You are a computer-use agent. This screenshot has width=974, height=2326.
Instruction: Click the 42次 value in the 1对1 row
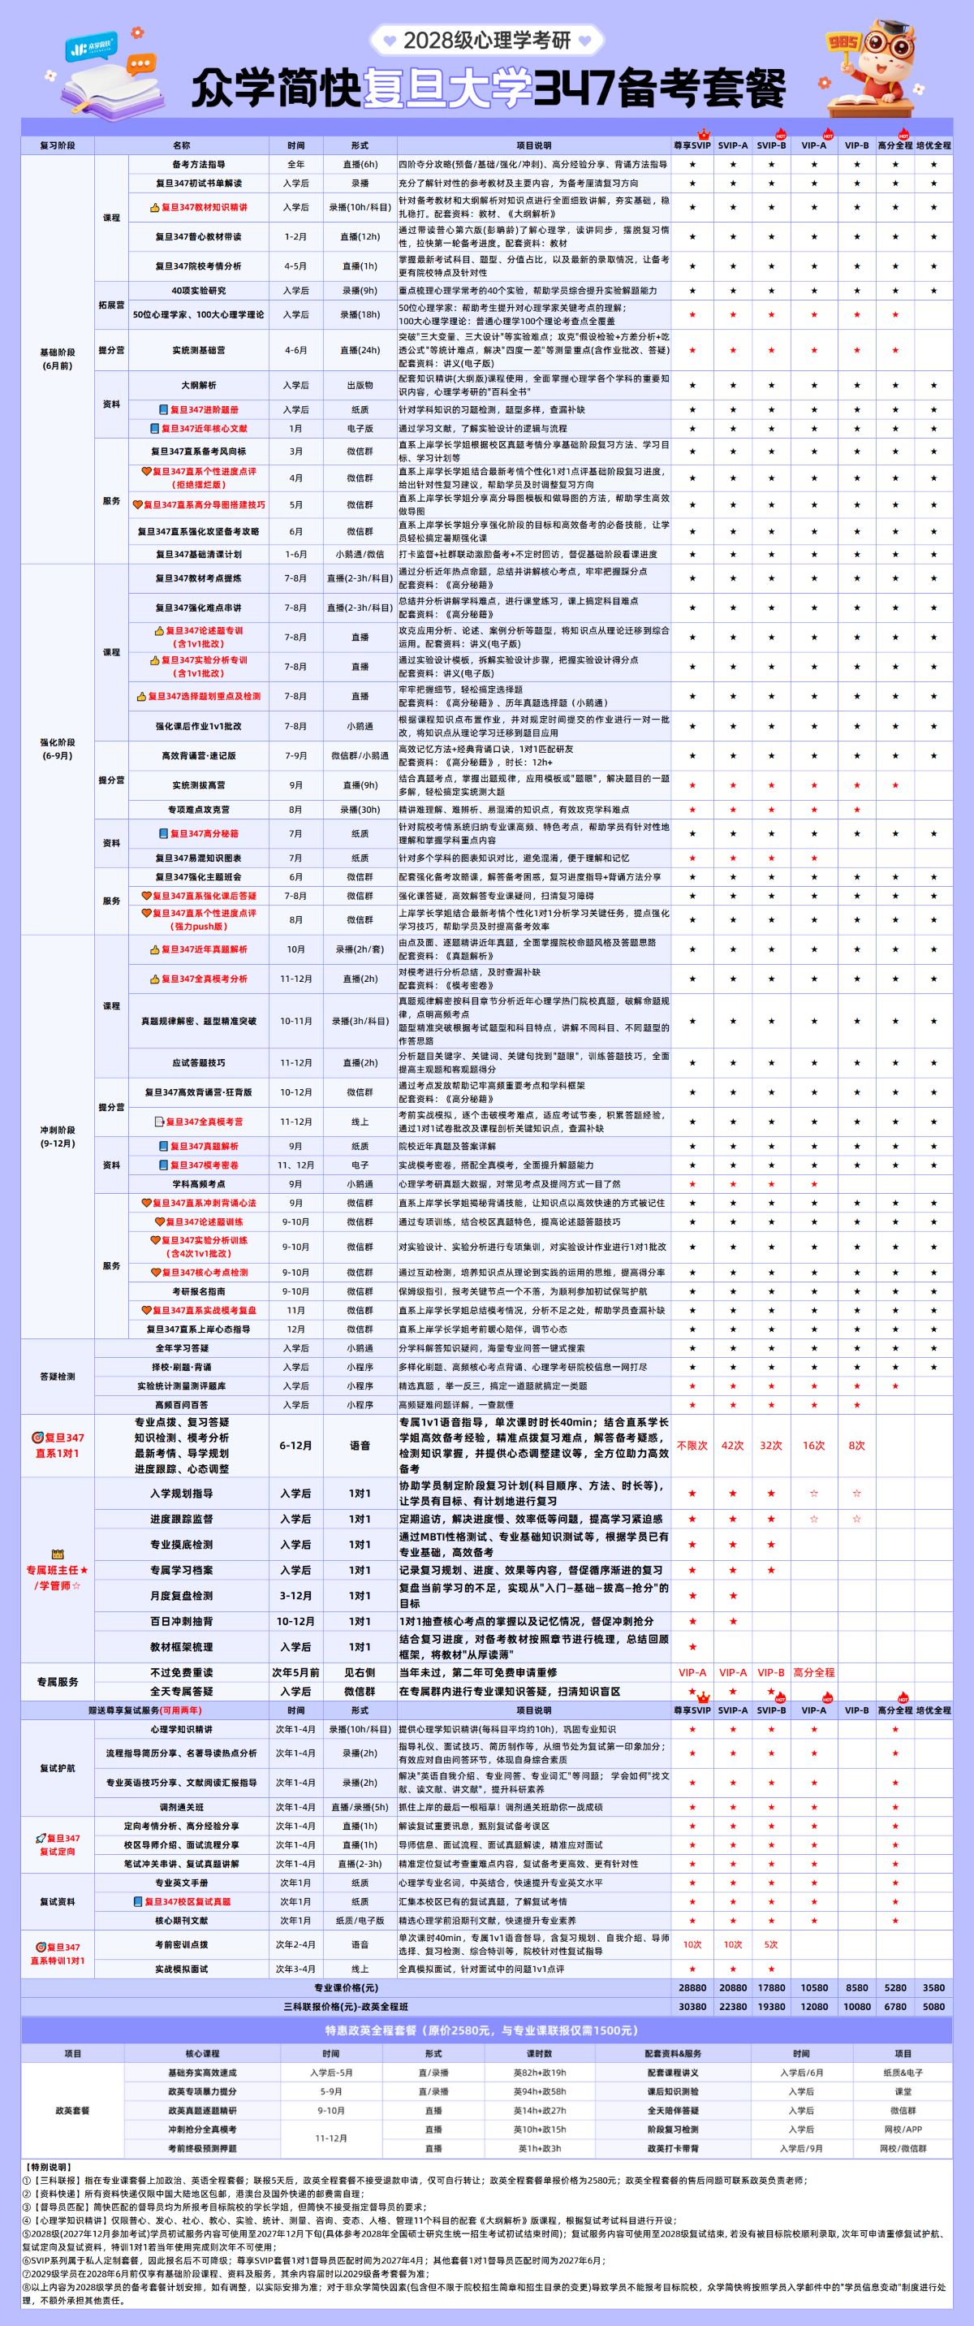[733, 1446]
